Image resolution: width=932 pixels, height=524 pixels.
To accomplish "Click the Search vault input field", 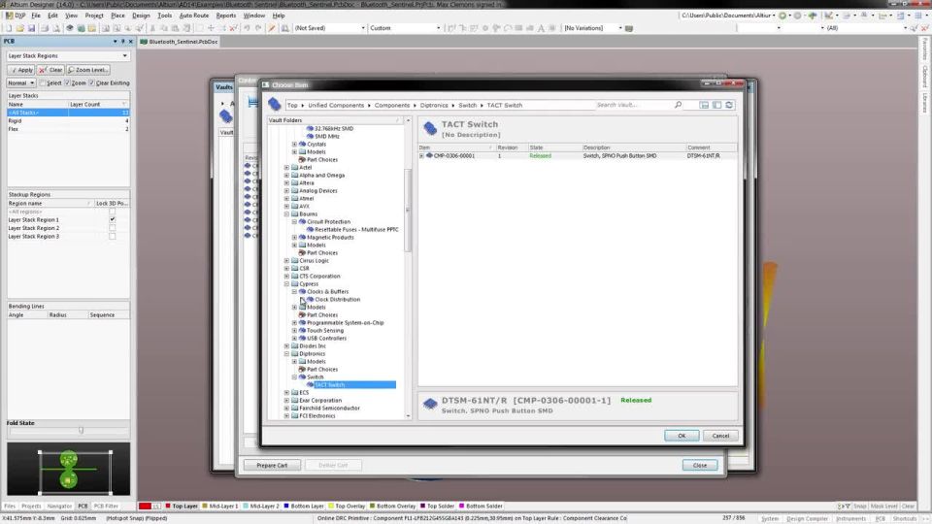I will 634,105.
